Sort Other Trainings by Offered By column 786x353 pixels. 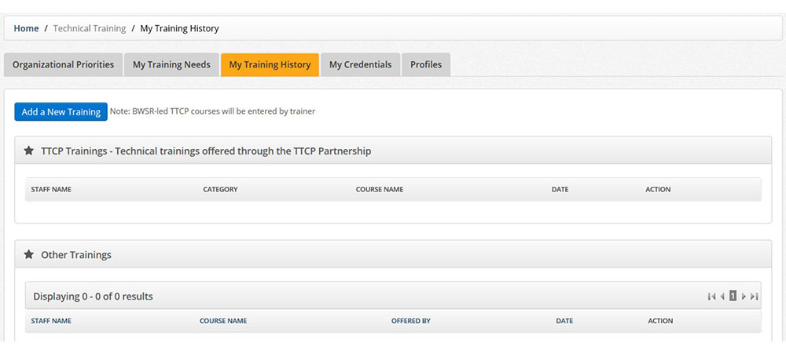coord(411,321)
